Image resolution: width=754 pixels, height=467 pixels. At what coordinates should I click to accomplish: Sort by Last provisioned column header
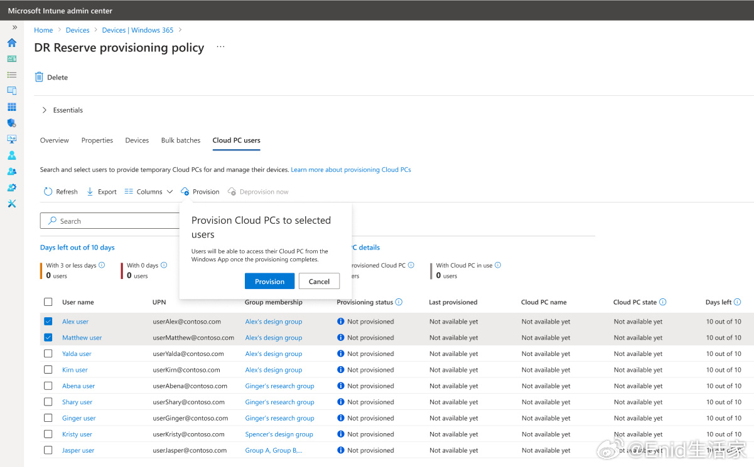click(x=453, y=302)
